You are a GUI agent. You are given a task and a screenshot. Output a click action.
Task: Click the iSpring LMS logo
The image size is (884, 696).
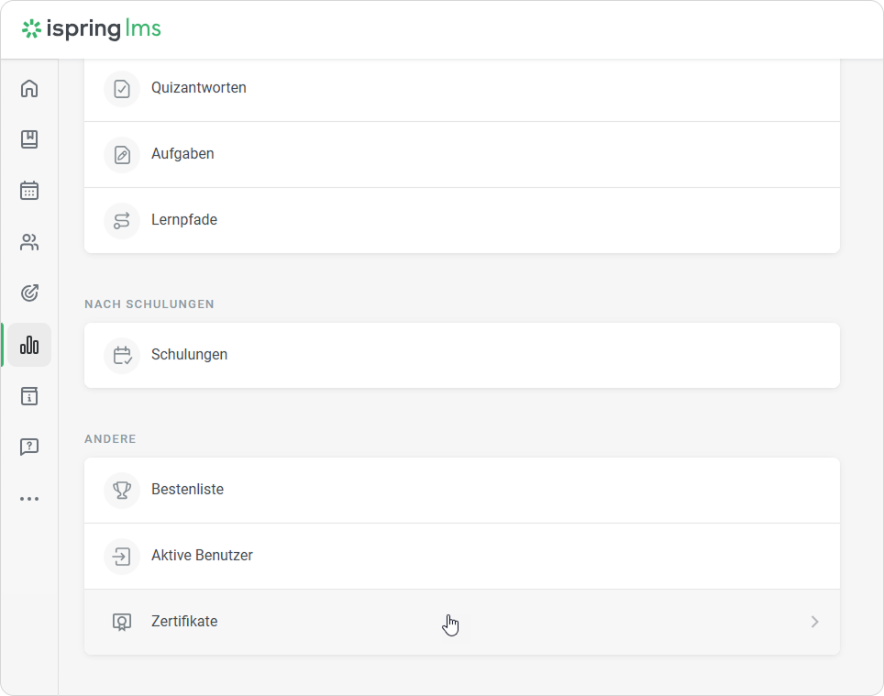(92, 29)
